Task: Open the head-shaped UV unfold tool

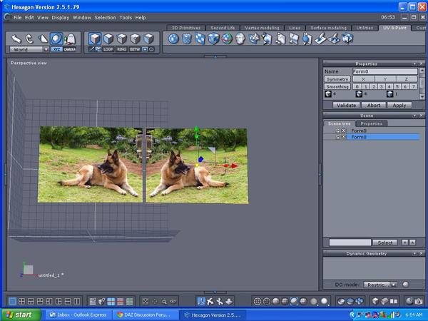Action: coord(240,39)
